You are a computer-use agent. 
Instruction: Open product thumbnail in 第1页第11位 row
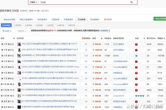[x=19, y=90]
